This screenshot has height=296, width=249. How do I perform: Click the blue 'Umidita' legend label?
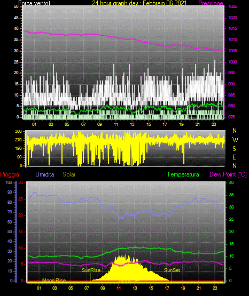pyautogui.click(x=45, y=174)
